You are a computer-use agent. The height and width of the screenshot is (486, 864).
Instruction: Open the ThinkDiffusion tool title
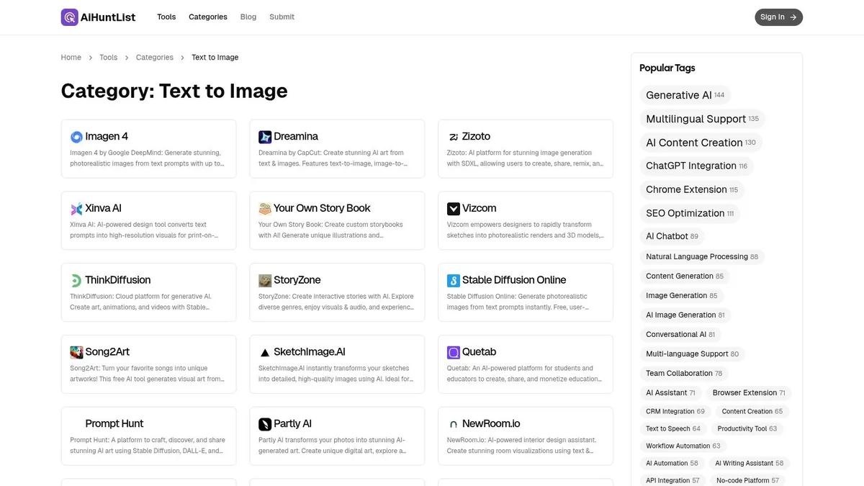(x=118, y=280)
